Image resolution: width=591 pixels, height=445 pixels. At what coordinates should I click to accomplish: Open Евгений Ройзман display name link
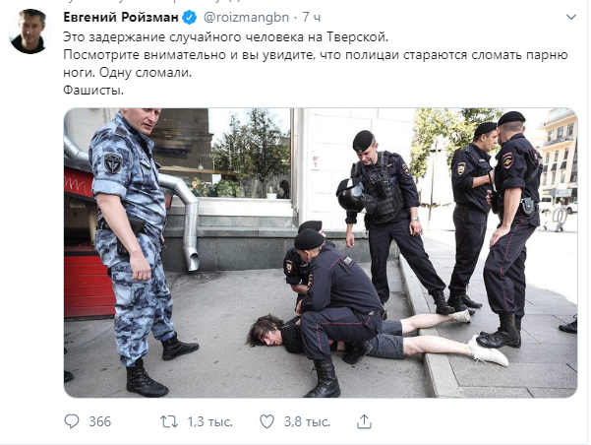click(121, 18)
